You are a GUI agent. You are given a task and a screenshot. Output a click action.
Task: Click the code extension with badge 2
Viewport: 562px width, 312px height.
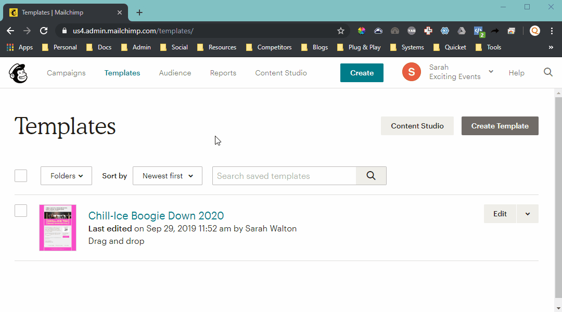pyautogui.click(x=479, y=32)
